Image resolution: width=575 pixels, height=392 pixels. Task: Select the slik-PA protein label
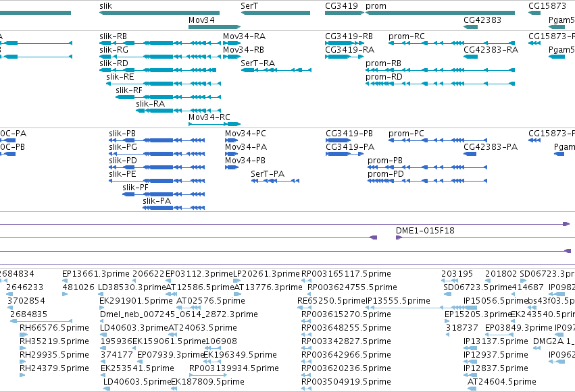[157, 201]
